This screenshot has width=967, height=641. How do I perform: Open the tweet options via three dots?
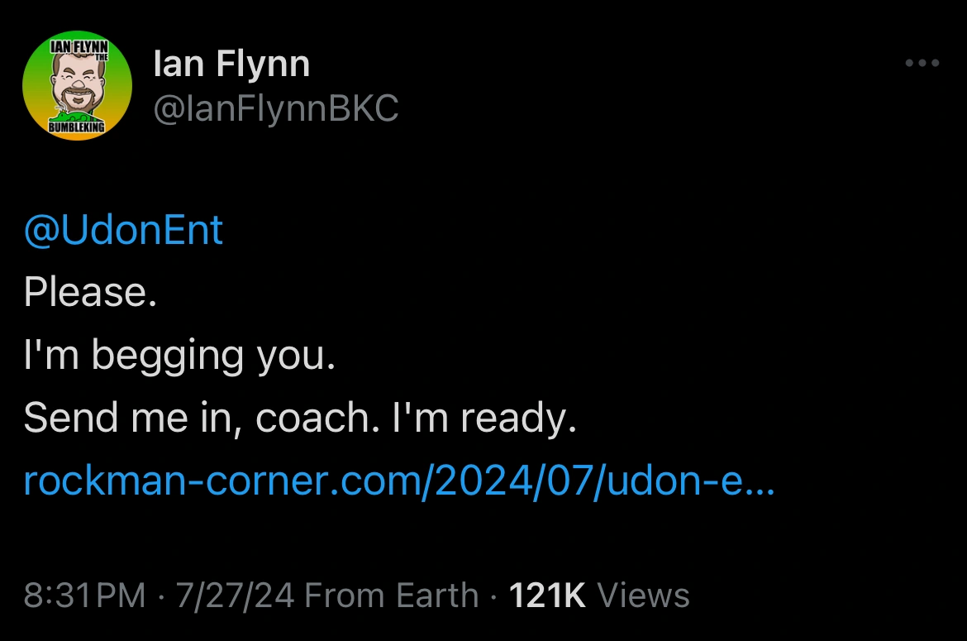pos(921,63)
